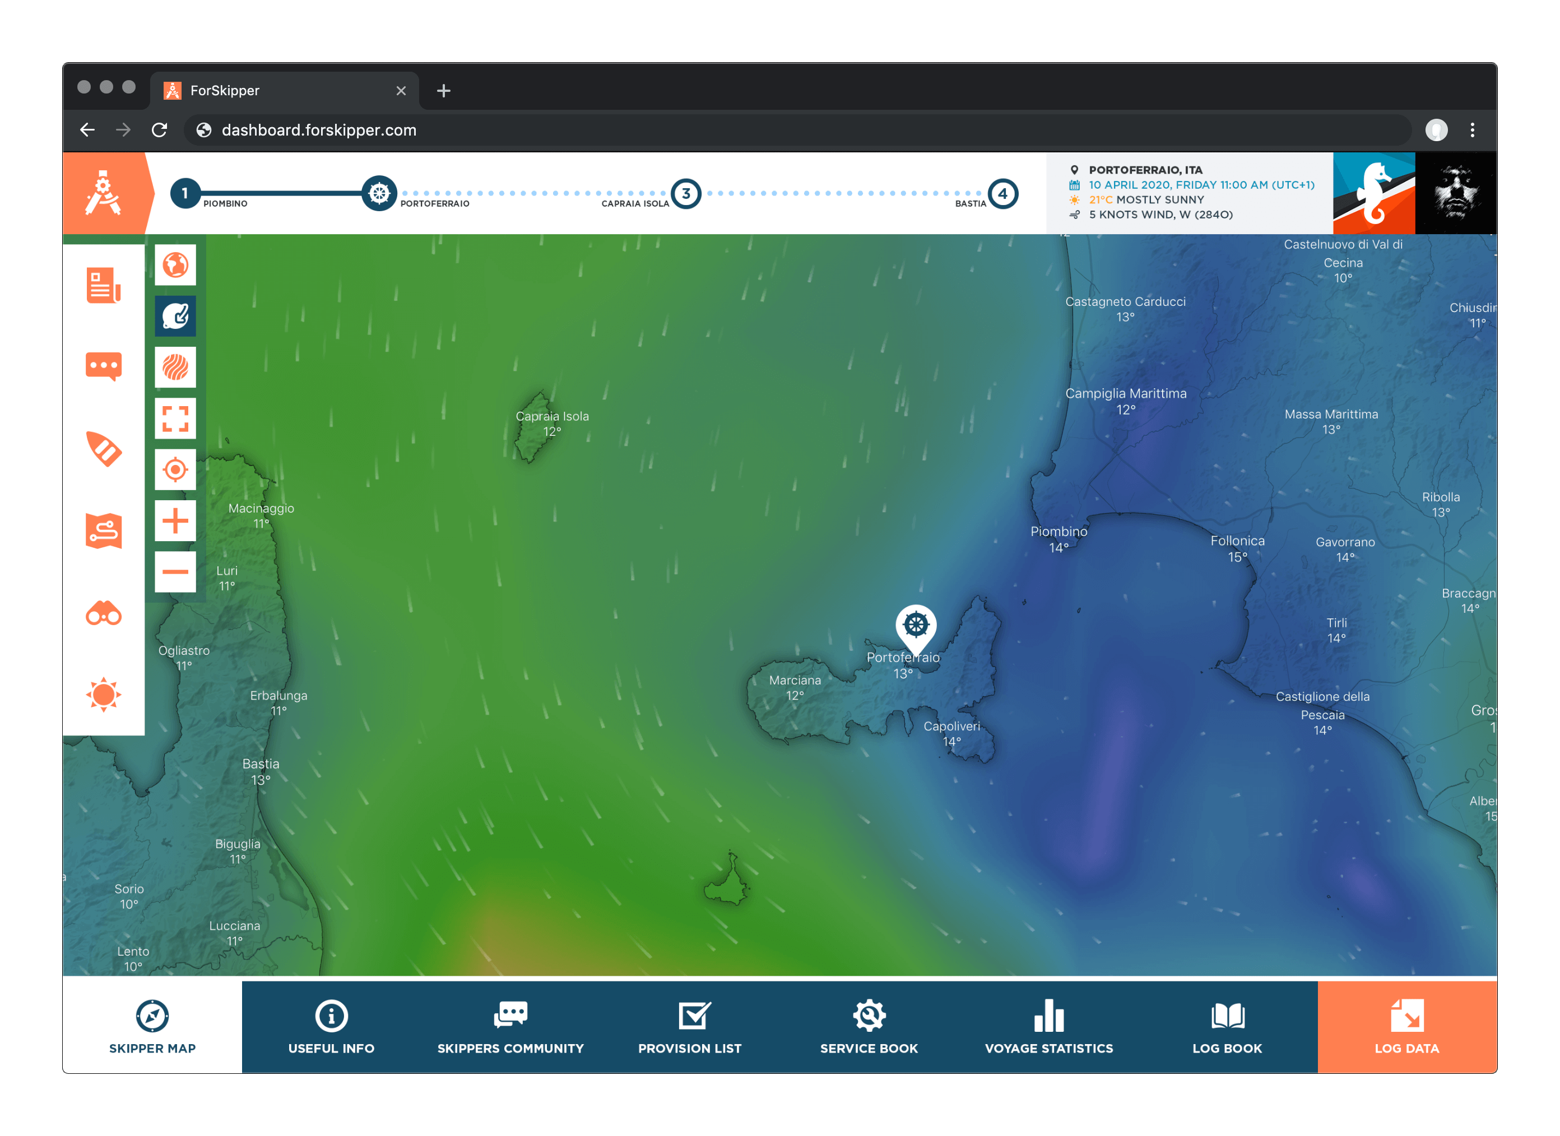Click the Portoferraio helm marker on map
Screen dimensions: 1560x1136
click(x=916, y=626)
